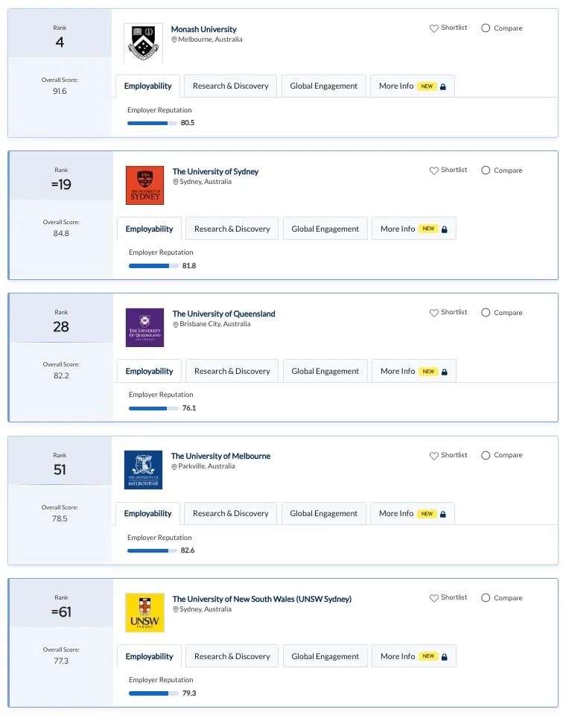Open the University of Sydney logo
The image size is (563, 715).
coord(144,185)
